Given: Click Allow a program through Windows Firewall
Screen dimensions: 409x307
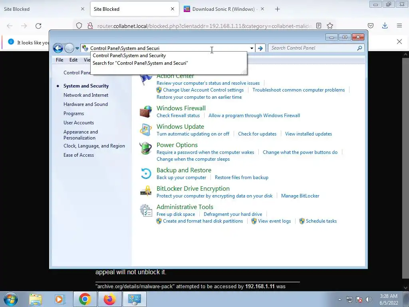Looking at the screenshot, I should [x=254, y=116].
